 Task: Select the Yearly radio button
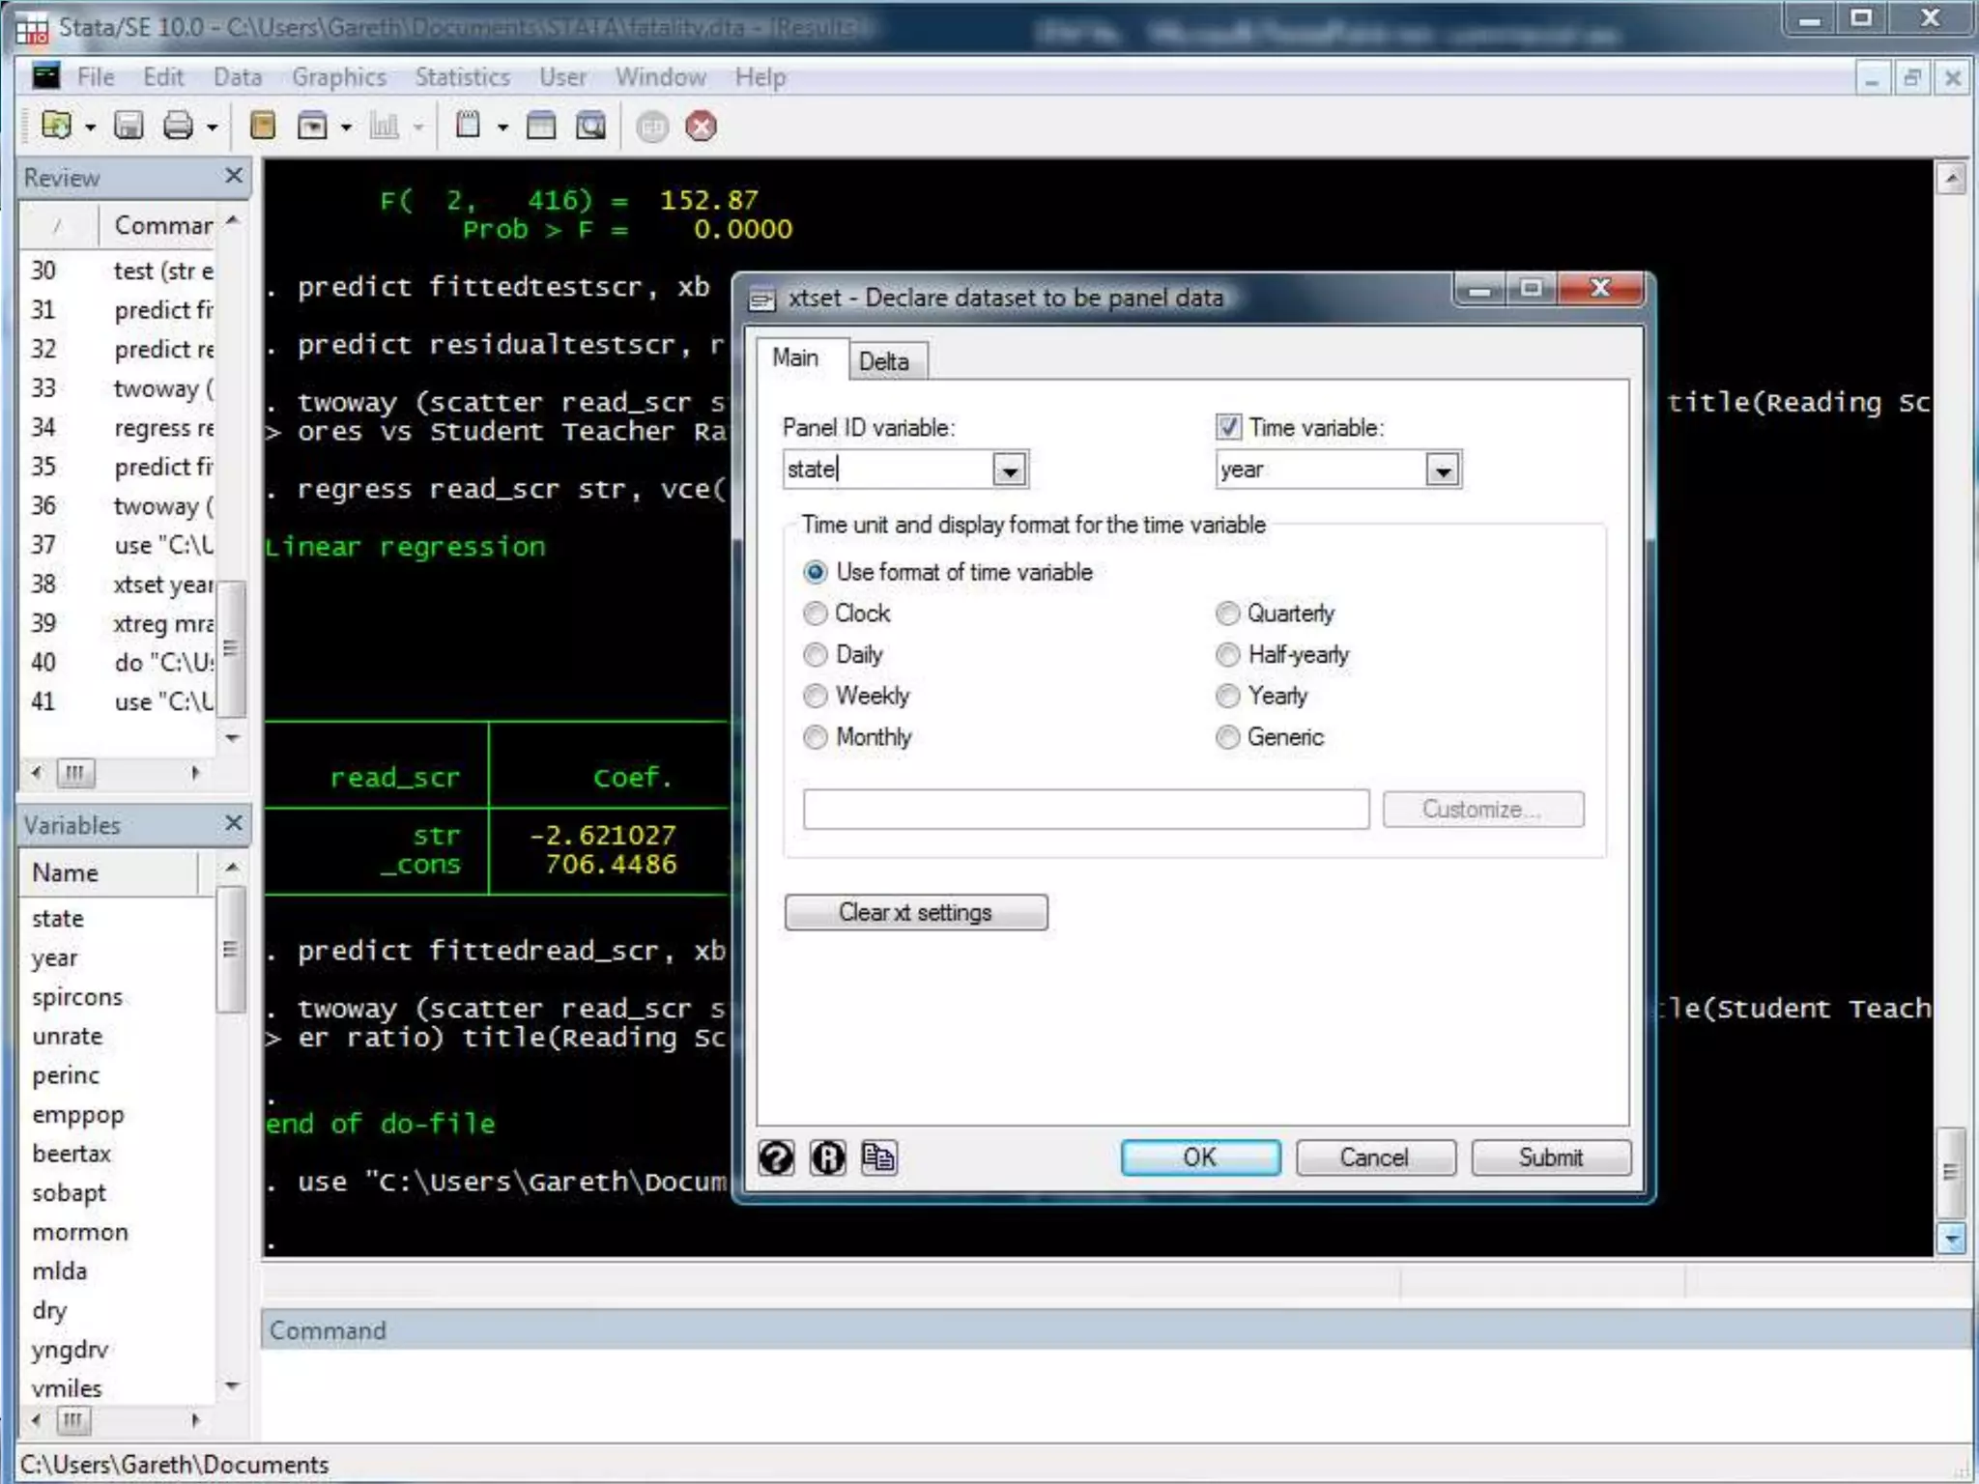pos(1227,696)
